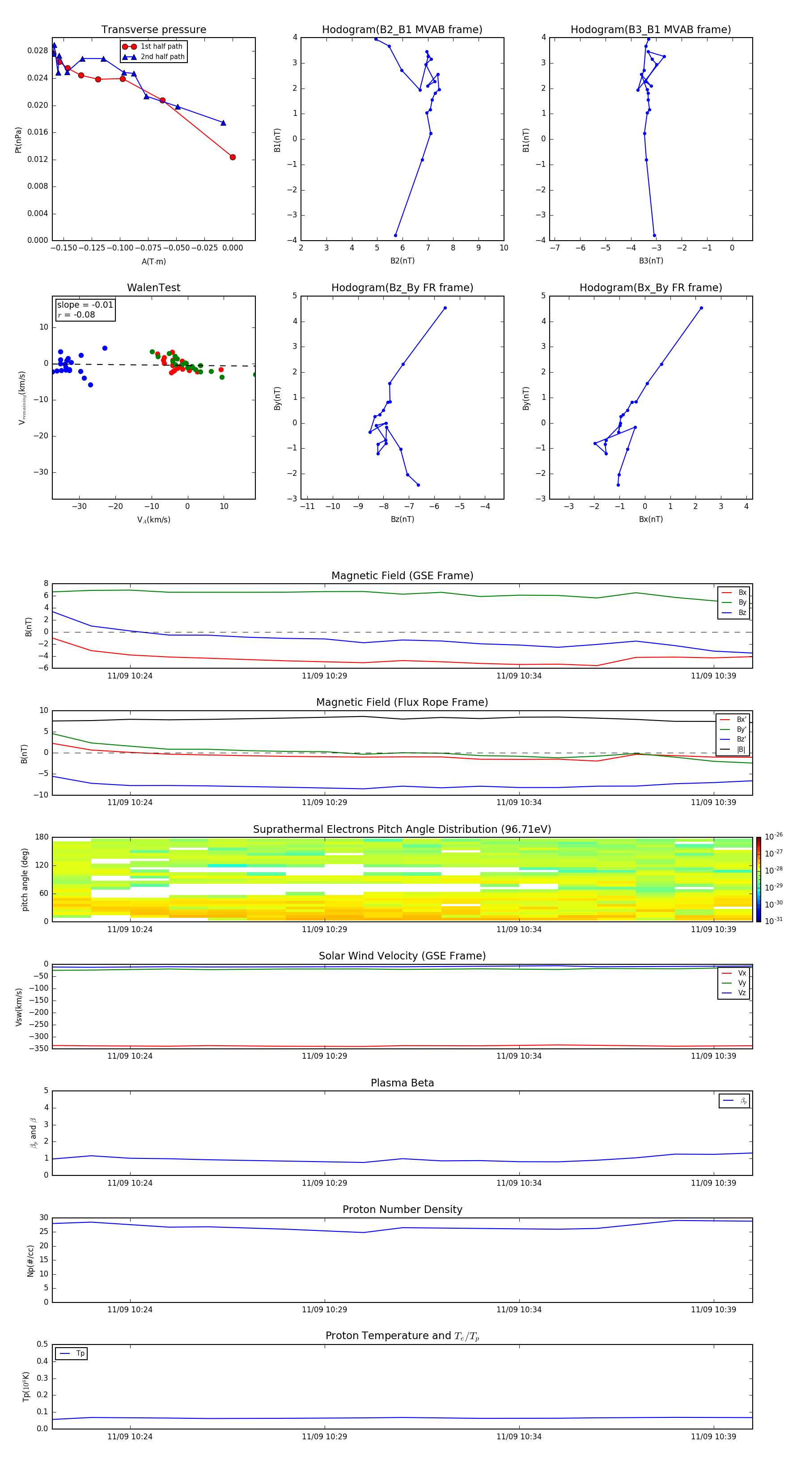This screenshot has width=805, height=1476.
Task: Click |B| entry in flux rope legend
Action: point(733,750)
